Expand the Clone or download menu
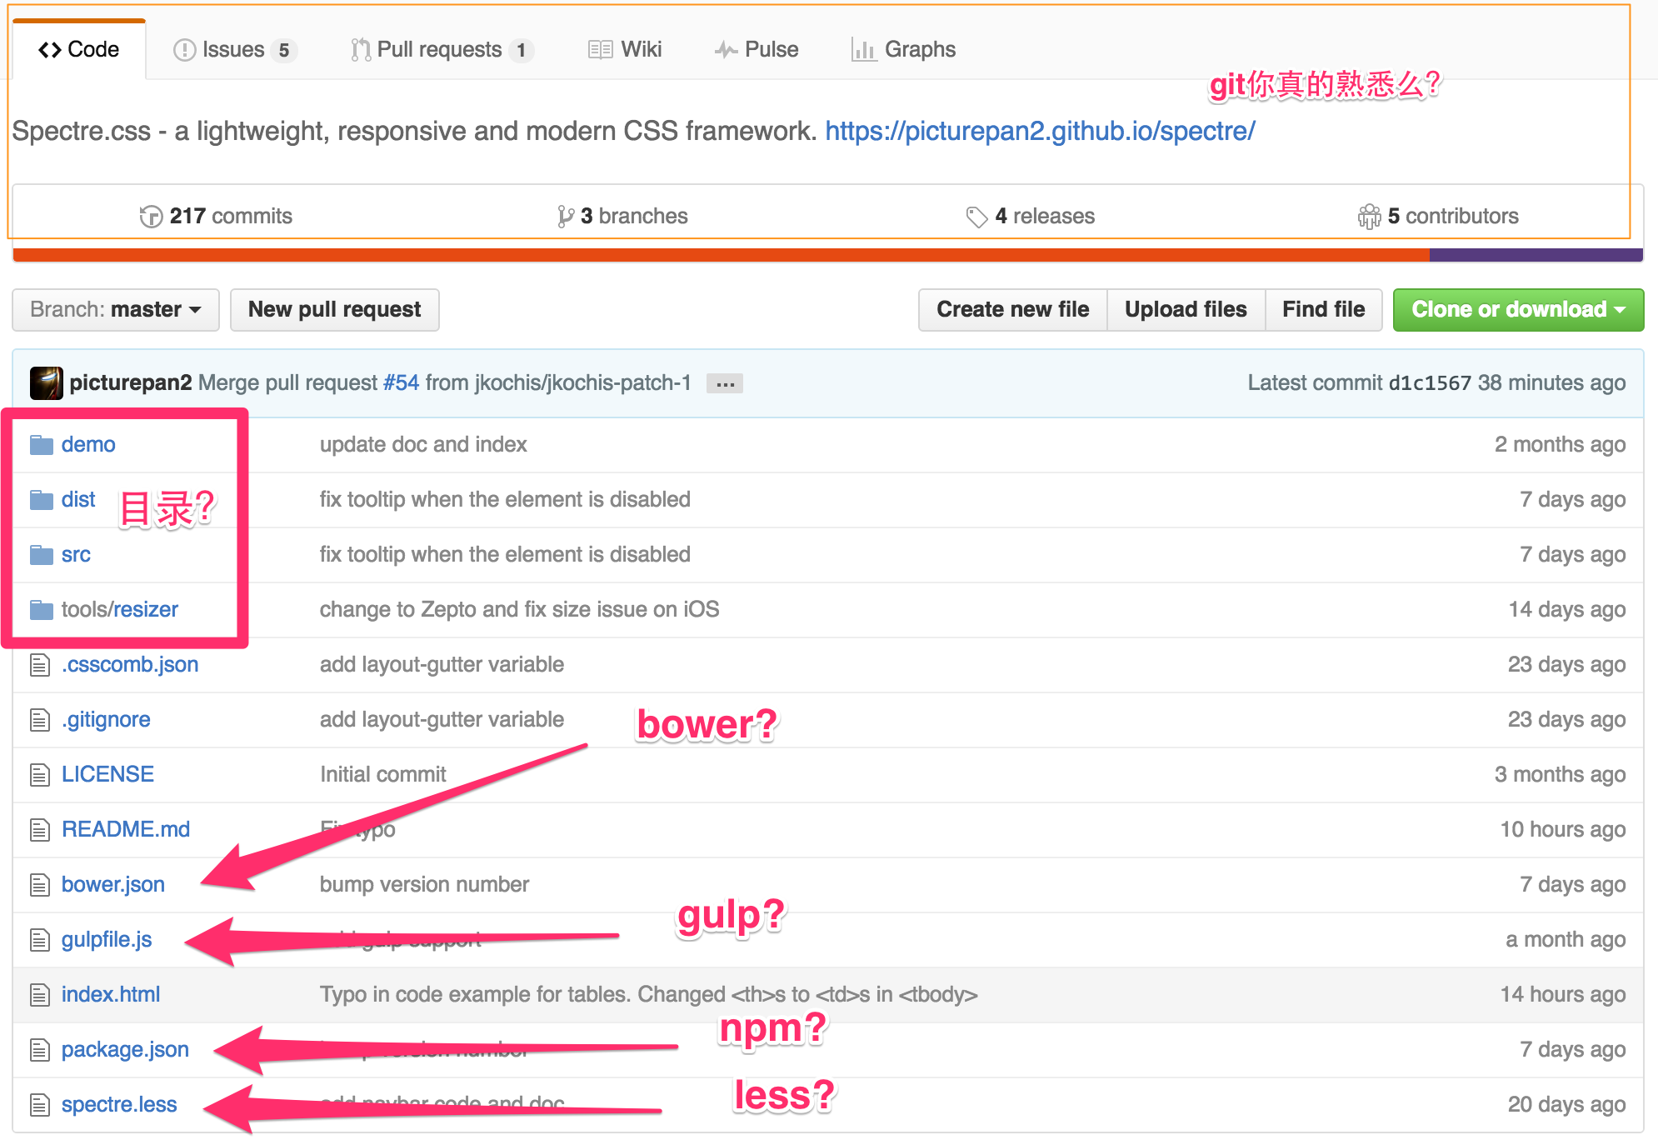 (1517, 310)
